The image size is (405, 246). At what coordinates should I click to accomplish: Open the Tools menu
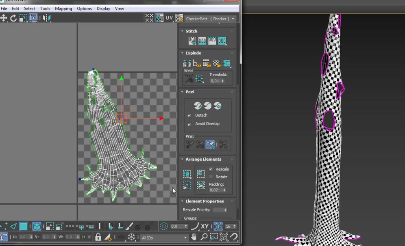pos(45,9)
